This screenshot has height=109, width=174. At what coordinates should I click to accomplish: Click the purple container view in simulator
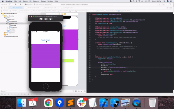point(46,56)
